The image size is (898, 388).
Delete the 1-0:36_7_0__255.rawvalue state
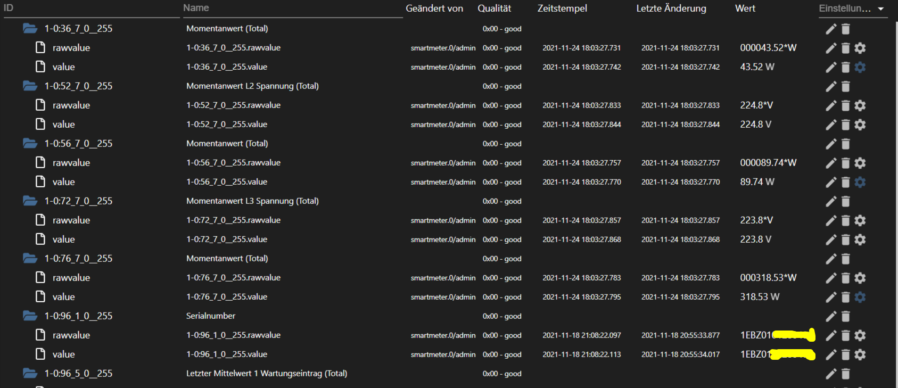point(845,48)
